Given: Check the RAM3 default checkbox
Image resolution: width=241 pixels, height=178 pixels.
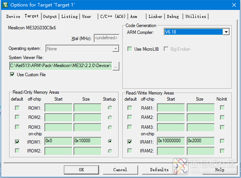Looking at the screenshot, I should (130, 127).
